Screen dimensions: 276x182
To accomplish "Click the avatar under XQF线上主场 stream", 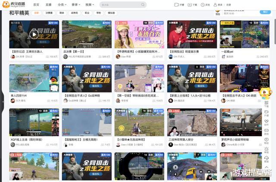I will (13, 145).
